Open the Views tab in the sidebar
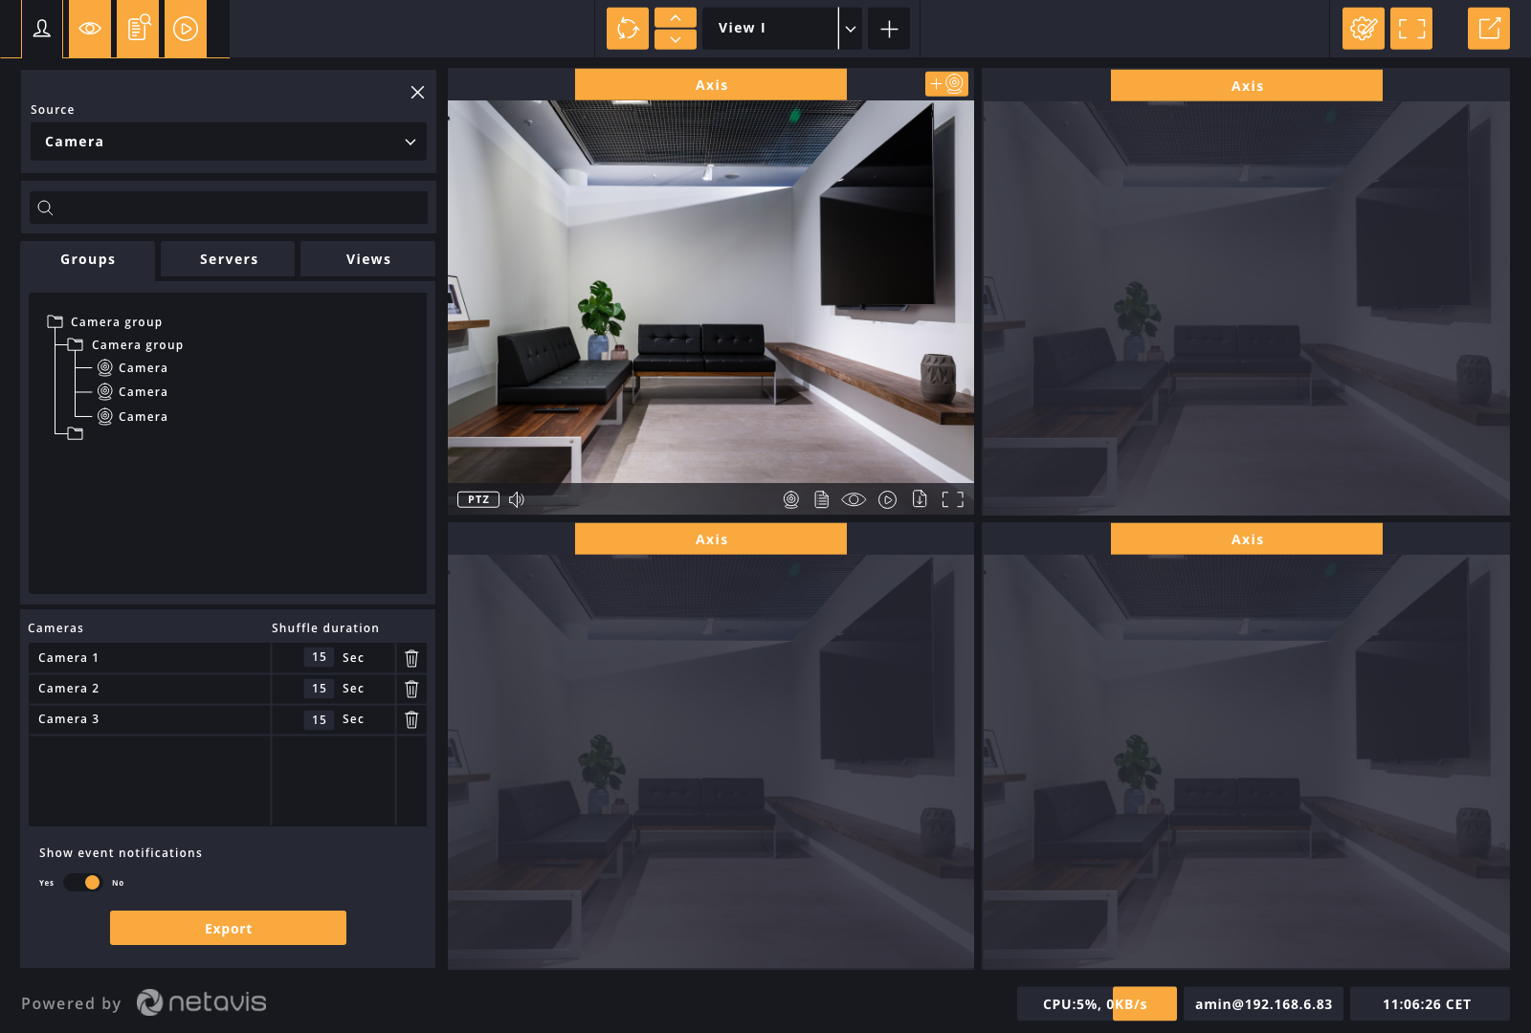 (367, 258)
